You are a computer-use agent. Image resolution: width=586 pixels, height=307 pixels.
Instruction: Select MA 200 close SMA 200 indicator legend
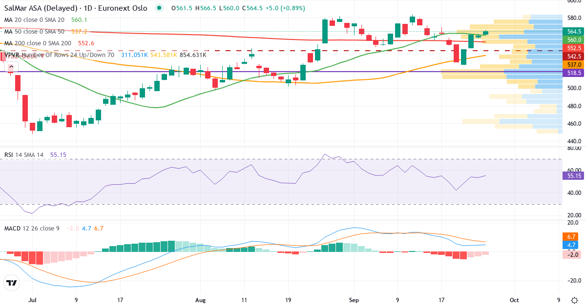coord(38,43)
